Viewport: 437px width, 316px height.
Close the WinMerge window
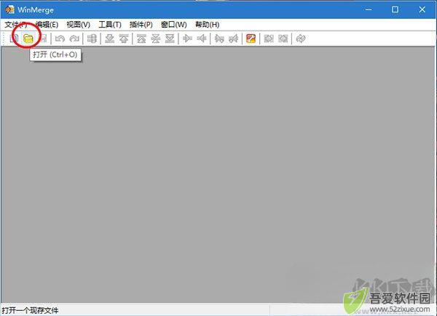coord(422,9)
